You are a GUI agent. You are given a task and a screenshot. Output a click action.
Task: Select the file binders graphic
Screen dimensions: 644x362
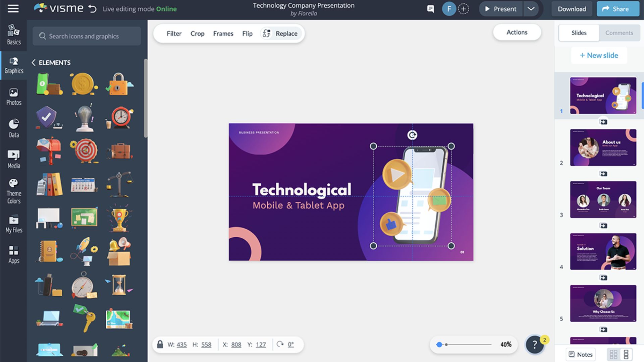click(x=49, y=184)
